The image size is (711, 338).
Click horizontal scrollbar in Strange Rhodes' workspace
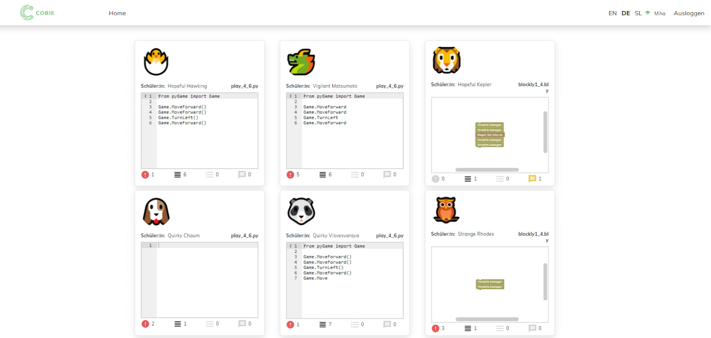[x=487, y=319]
